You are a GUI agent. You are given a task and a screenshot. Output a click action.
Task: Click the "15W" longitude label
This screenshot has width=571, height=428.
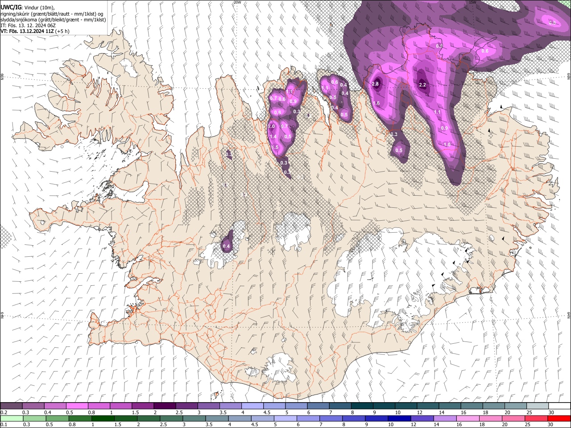tap(472, 2)
